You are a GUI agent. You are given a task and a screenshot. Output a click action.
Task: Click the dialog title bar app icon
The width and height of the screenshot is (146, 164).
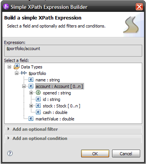pos(6,6)
